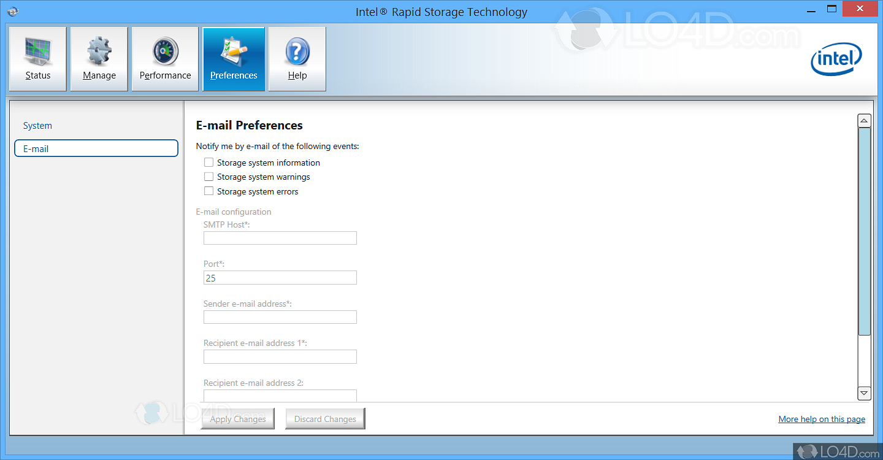Viewport: 883px width, 460px height.
Task: Click Recipient e-mail address 1 field
Action: pos(280,357)
